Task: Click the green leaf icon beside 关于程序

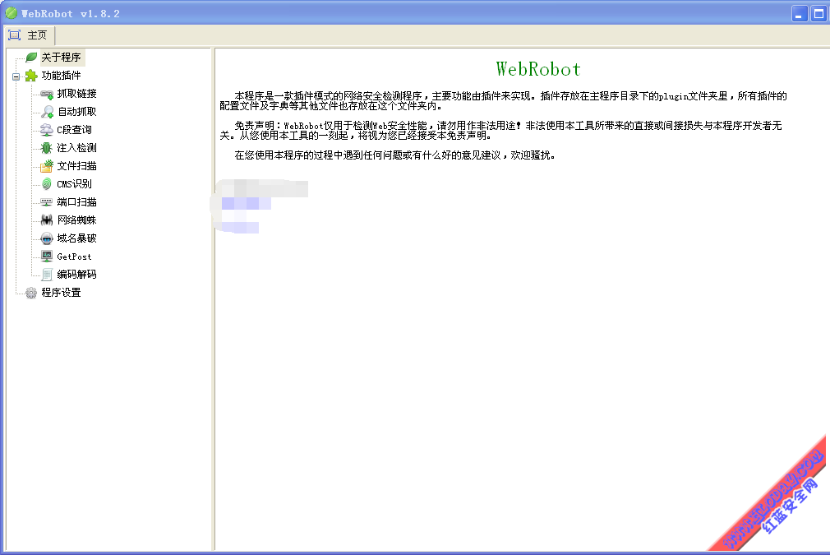Action: (31, 58)
